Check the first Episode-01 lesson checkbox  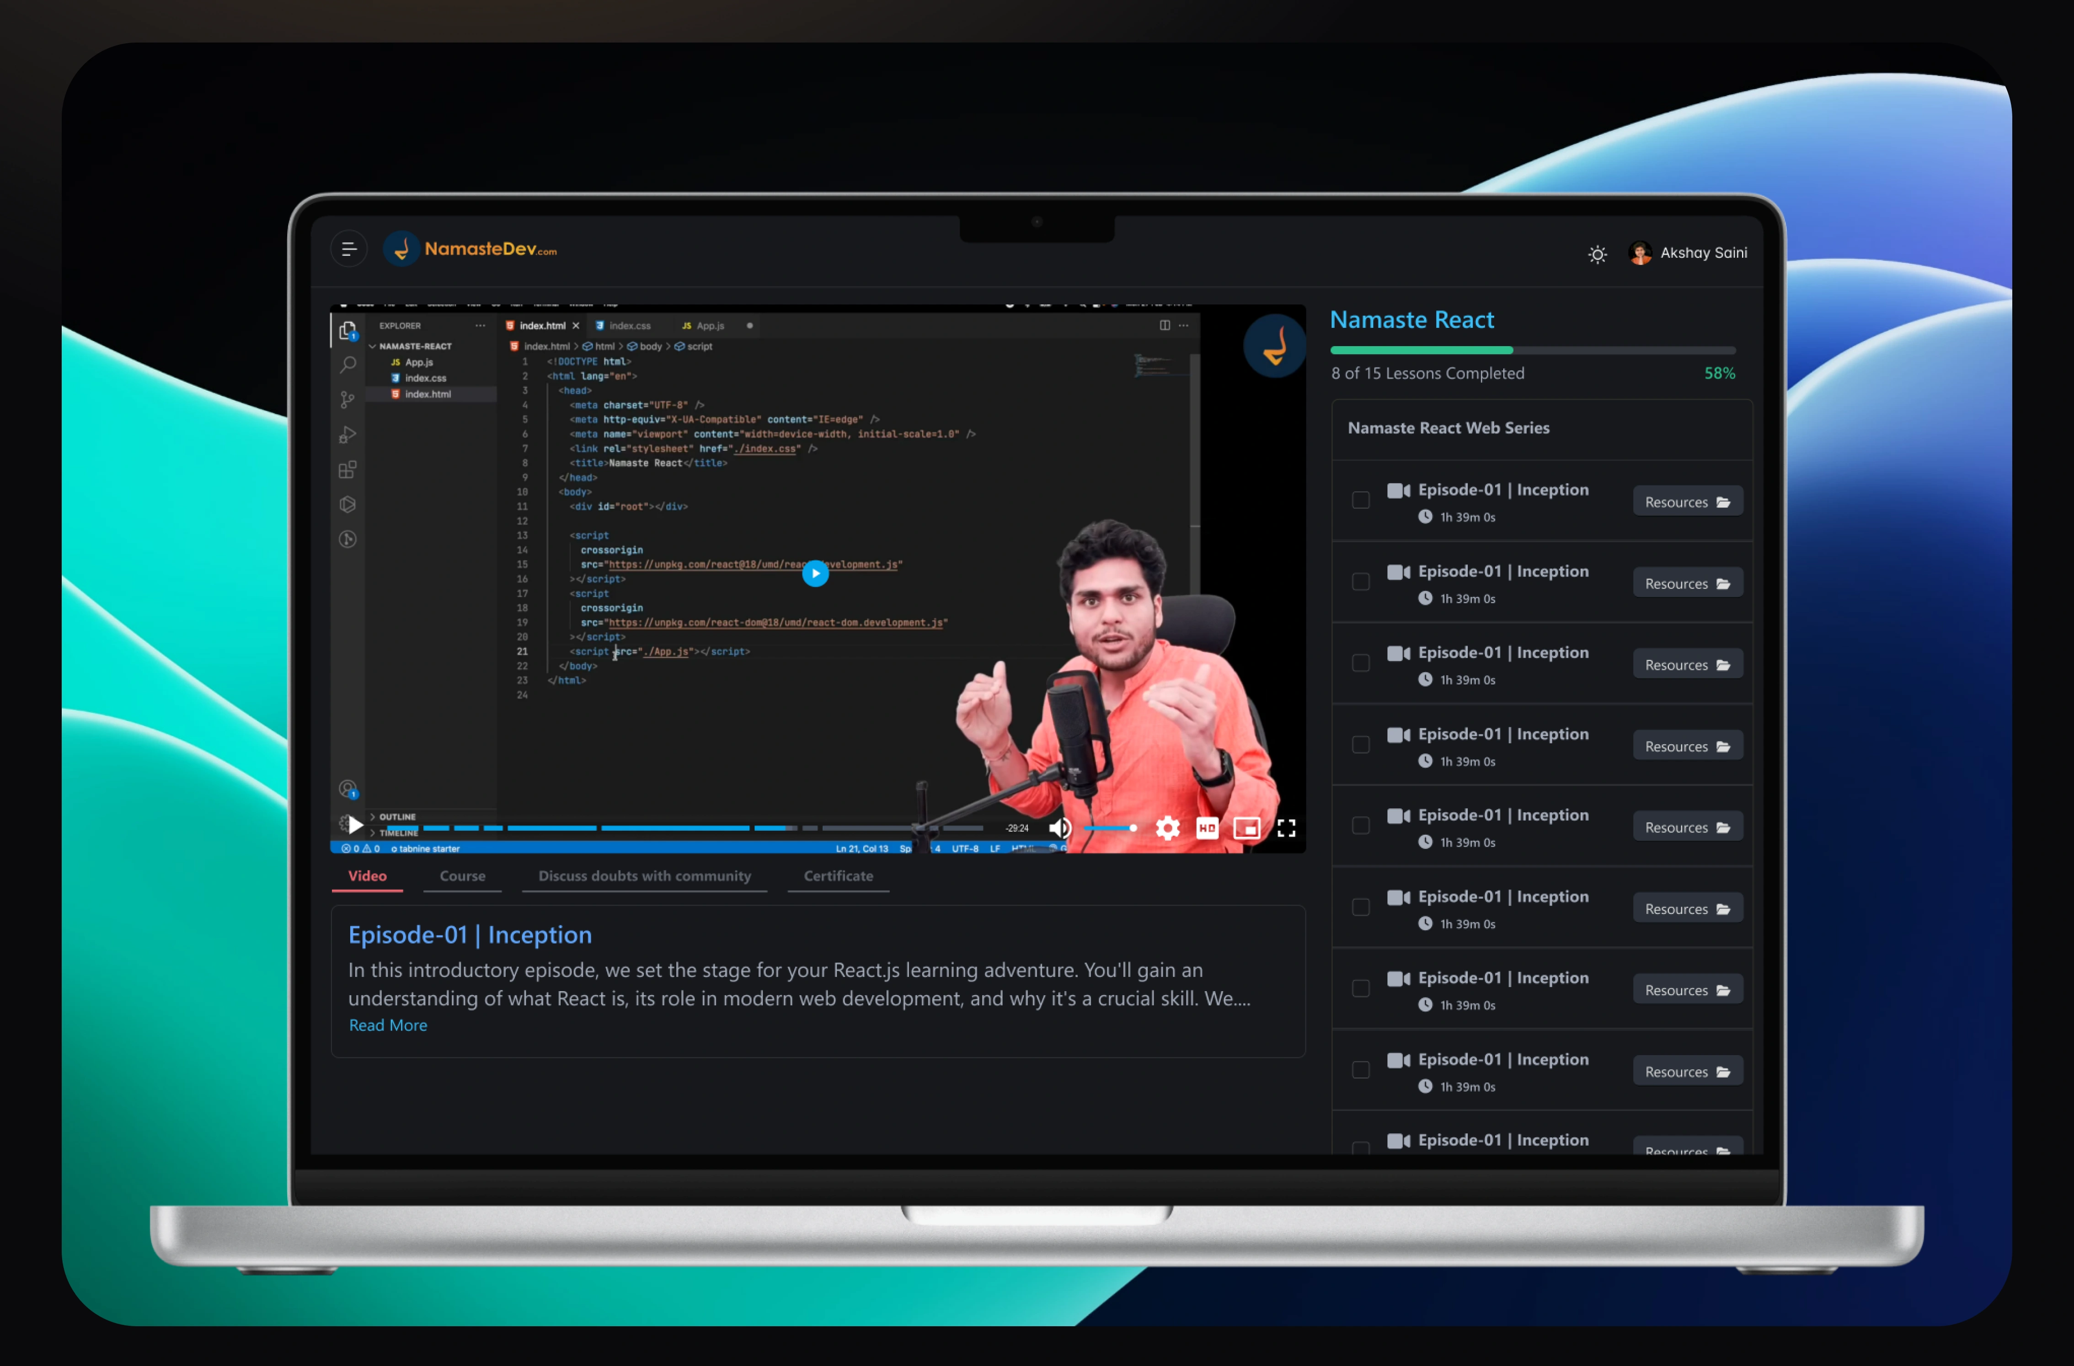1360,500
